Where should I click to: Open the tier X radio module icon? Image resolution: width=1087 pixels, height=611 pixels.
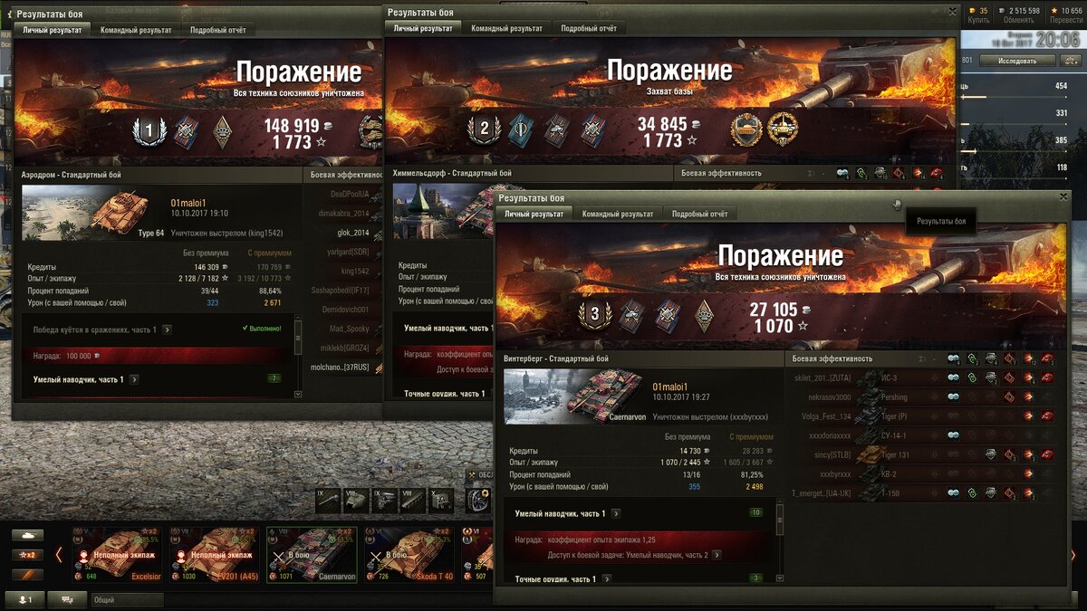[x=441, y=500]
